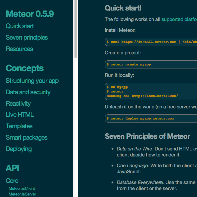Image resolution: width=197 pixels, height=197 pixels.
Task: Click the cd myapp command line
Action: point(117,87)
